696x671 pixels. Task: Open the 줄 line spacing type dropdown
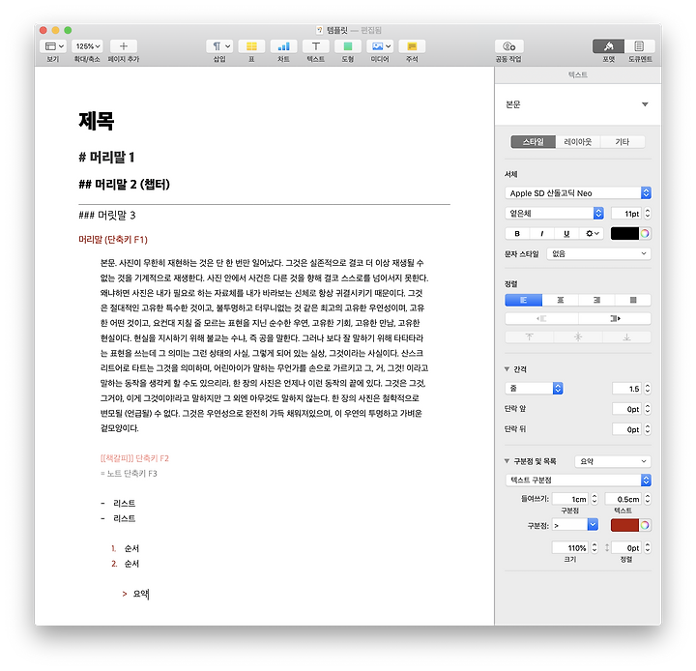coord(534,389)
